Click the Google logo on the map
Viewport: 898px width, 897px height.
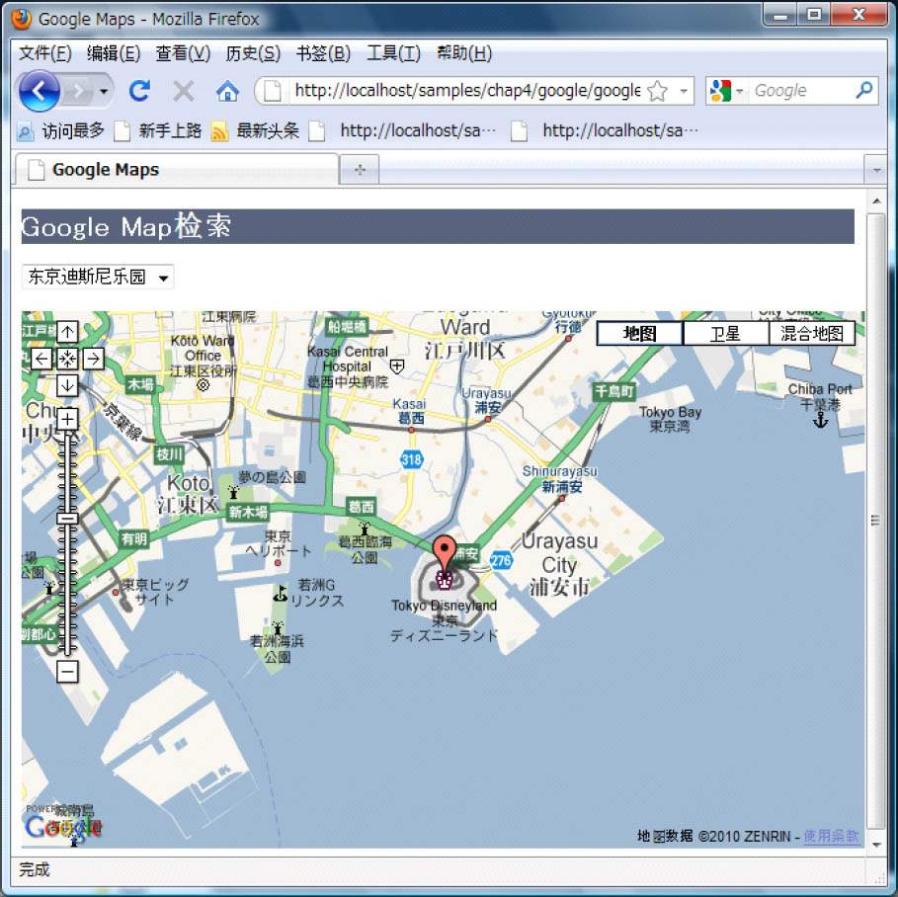[63, 827]
